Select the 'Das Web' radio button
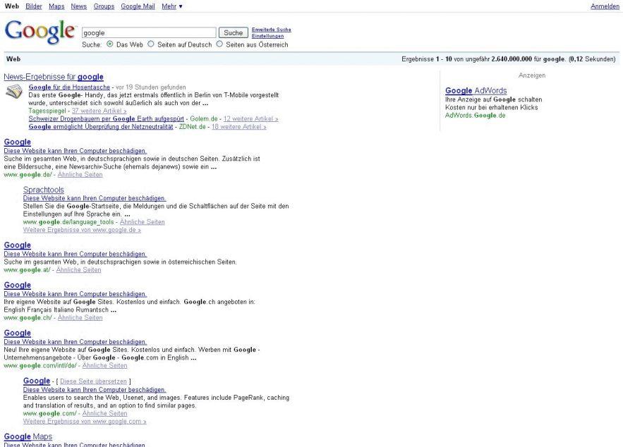 coord(109,44)
